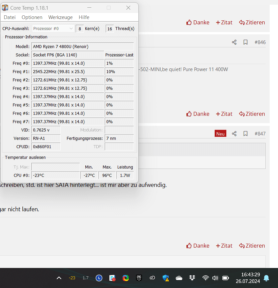Image resolution: width=278 pixels, height=288 pixels.
Task: Open the battery status icon
Action: [x=226, y=278]
